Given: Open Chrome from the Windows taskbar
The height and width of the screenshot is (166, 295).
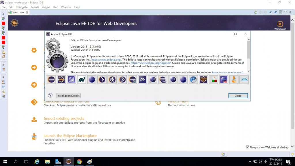Looking at the screenshot, I should 79,162.
